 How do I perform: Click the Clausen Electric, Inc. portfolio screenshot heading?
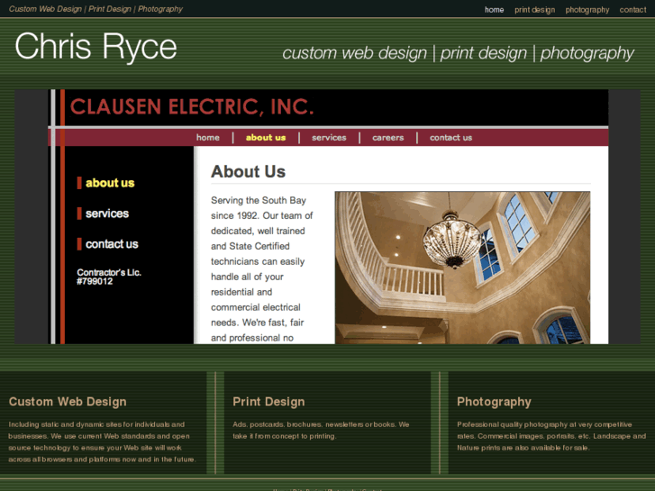[x=192, y=106]
